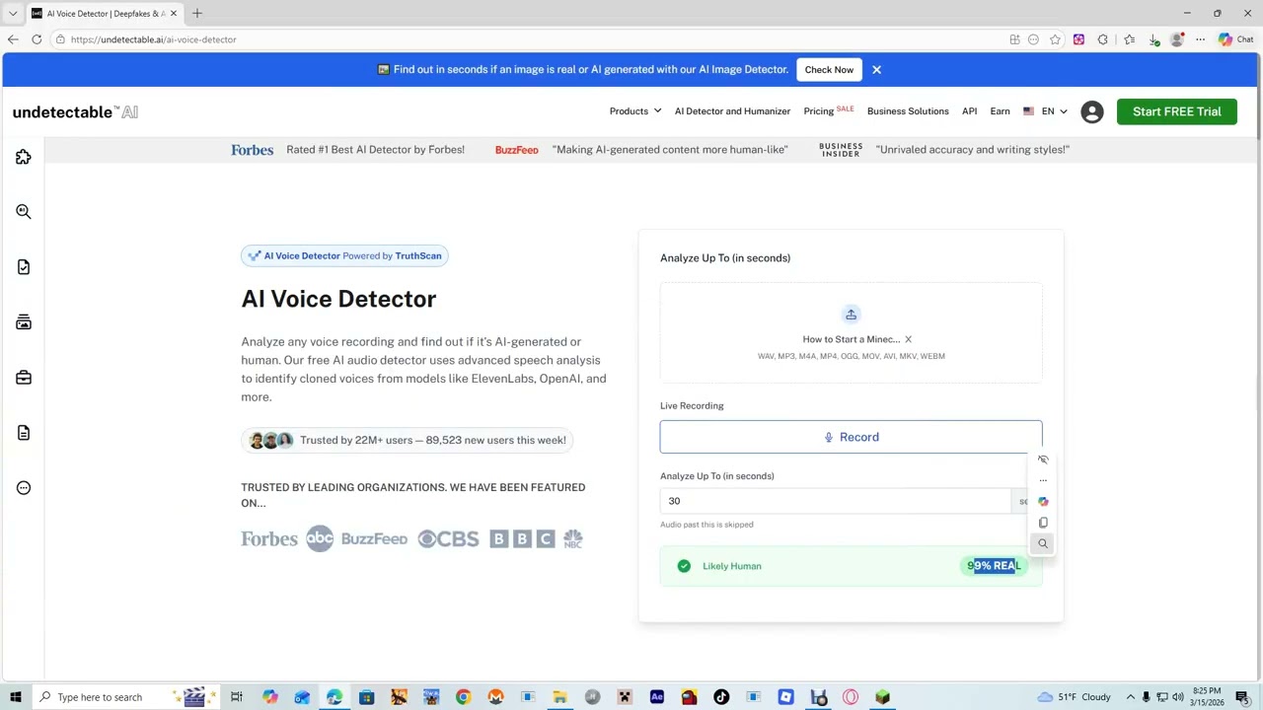
Task: Click the BBC logo in featured list
Action: pos(522,538)
